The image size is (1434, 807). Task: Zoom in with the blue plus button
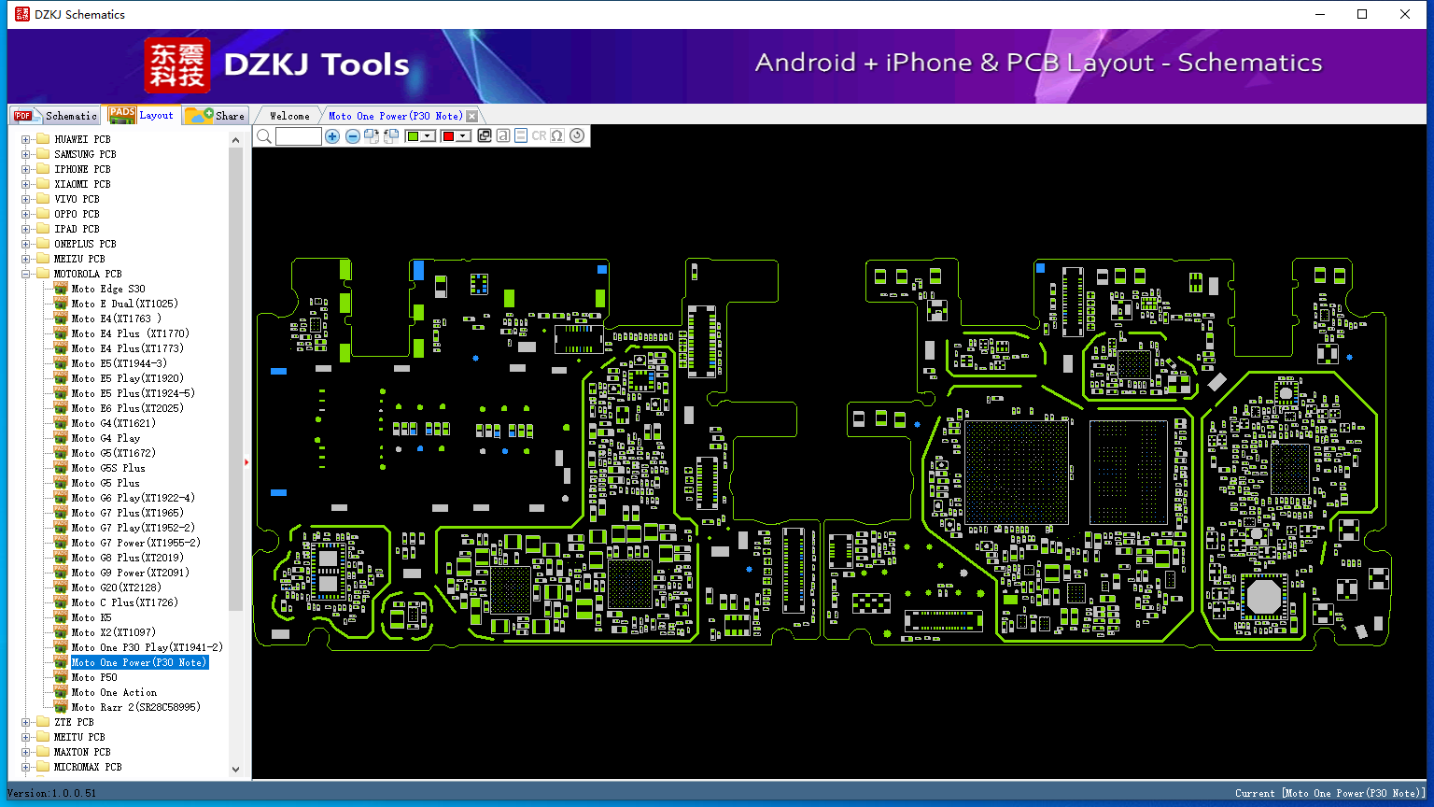332,136
